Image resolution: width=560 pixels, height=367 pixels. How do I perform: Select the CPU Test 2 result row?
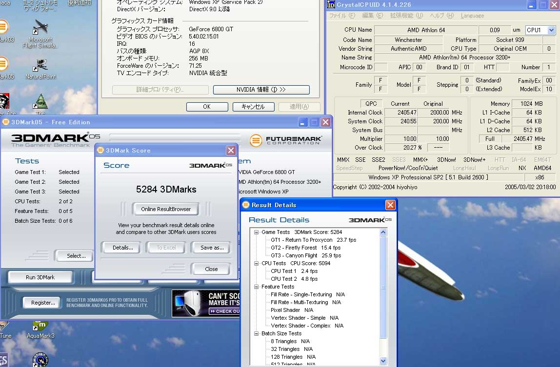294,279
